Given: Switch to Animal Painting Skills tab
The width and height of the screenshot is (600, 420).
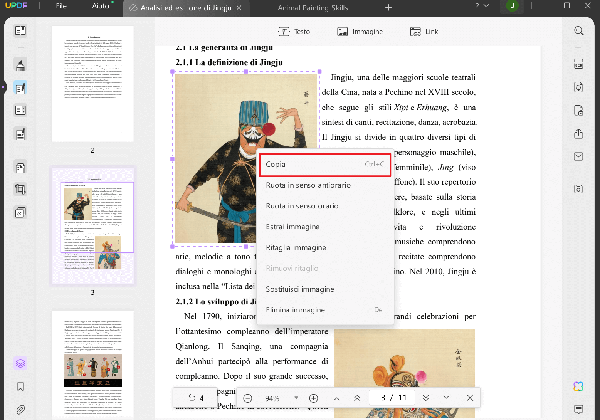Looking at the screenshot, I should click(313, 8).
